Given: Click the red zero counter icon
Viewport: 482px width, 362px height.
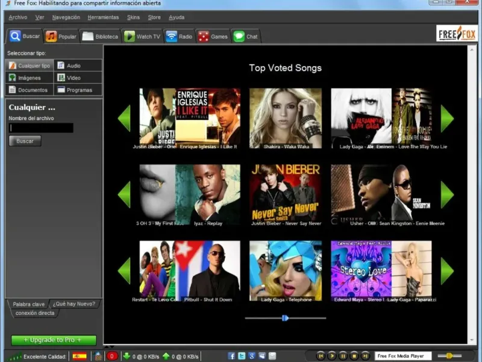Looking at the screenshot, I should coord(112,356).
